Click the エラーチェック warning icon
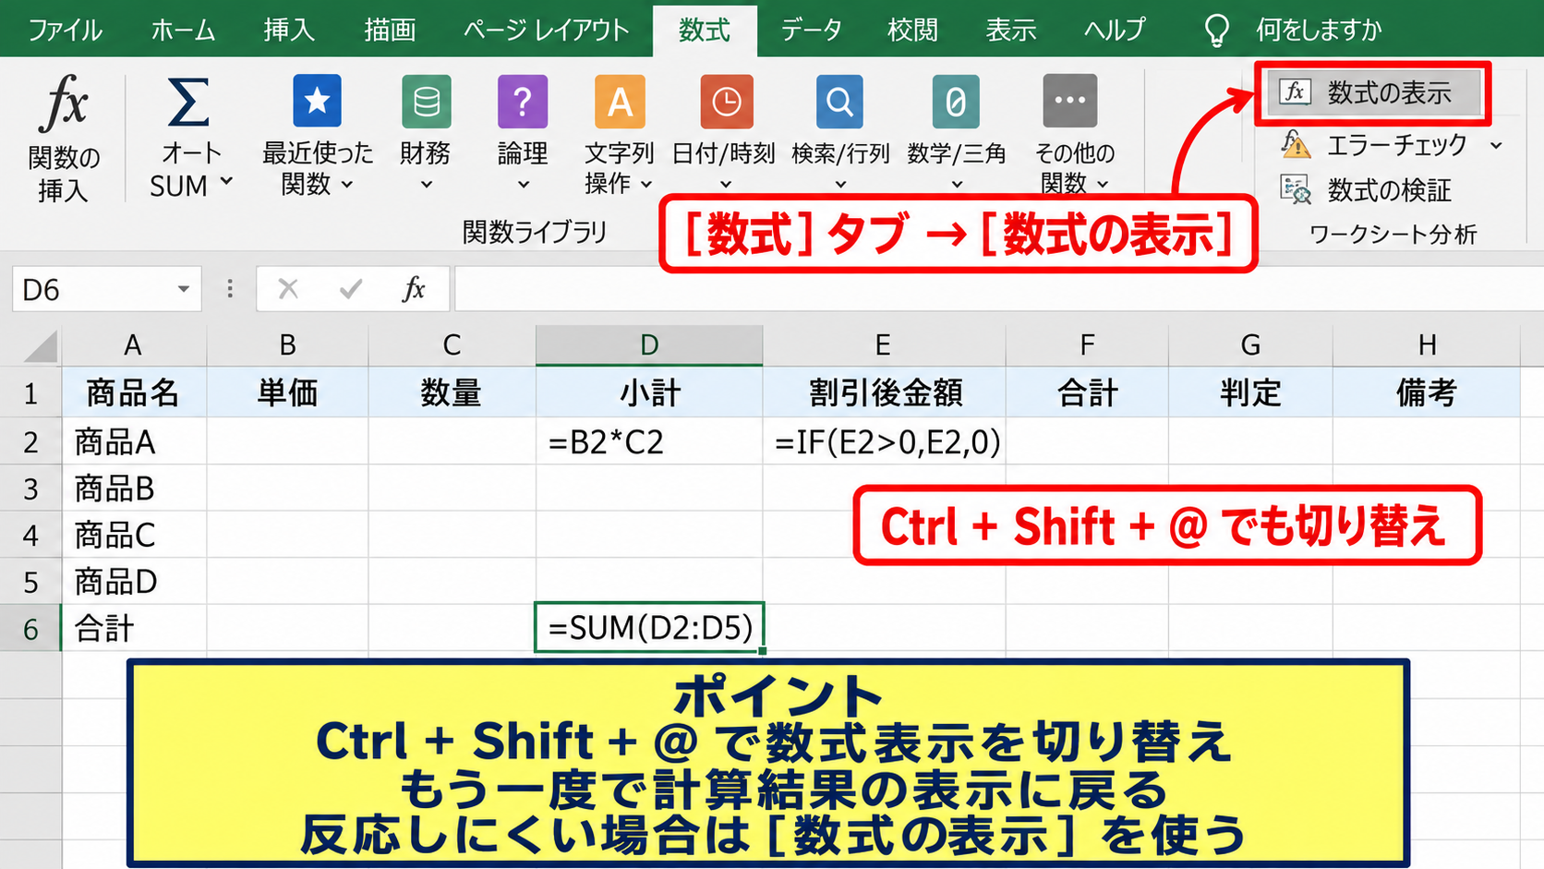Image resolution: width=1544 pixels, height=869 pixels. coord(1296,144)
